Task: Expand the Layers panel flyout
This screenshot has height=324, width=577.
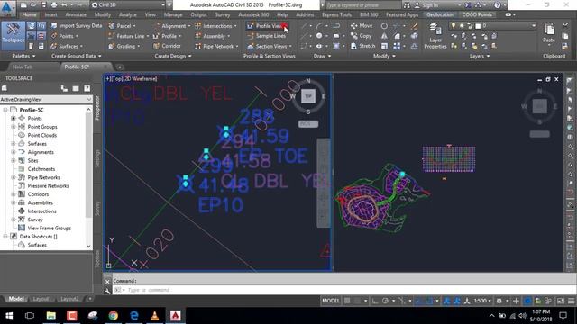Action: 480,56
